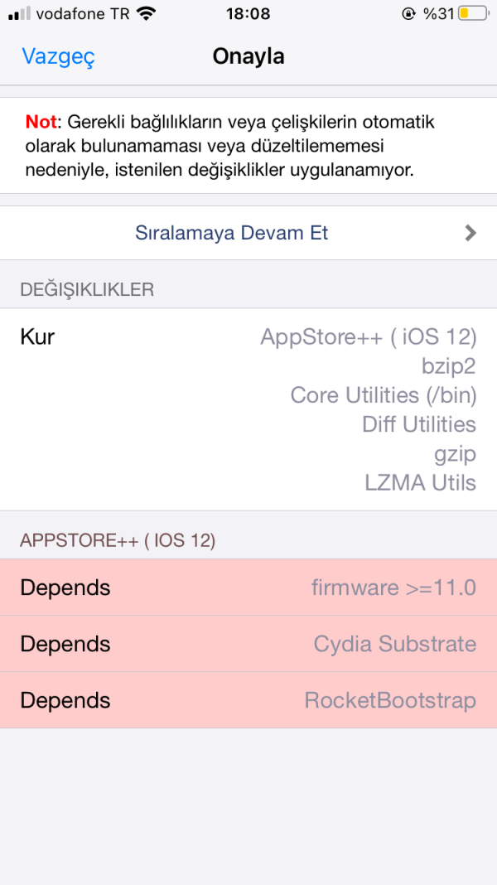
Task: Open the AppStore++ ( iOS 12) package entry
Action: (x=369, y=336)
